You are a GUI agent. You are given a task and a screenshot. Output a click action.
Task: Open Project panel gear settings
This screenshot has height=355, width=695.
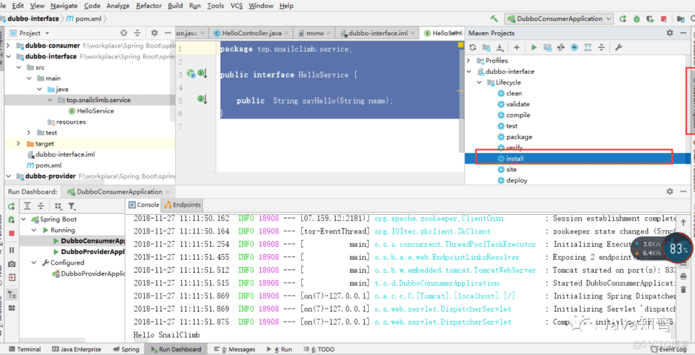pyautogui.click(x=154, y=33)
